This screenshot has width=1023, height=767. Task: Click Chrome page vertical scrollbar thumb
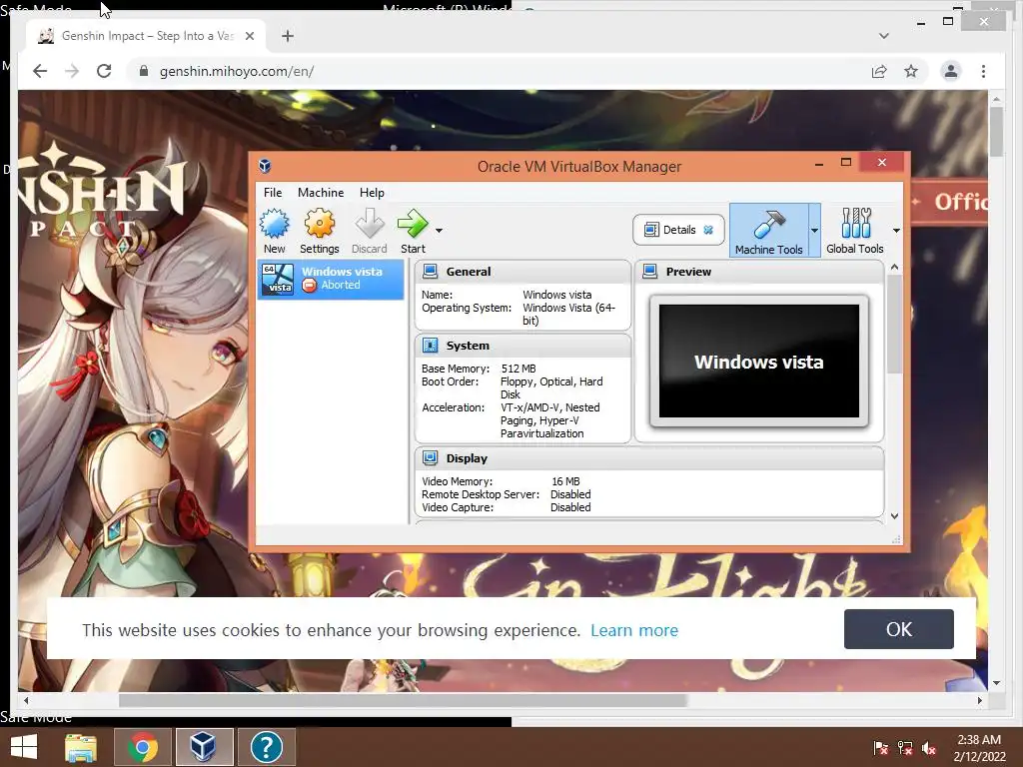[x=996, y=131]
